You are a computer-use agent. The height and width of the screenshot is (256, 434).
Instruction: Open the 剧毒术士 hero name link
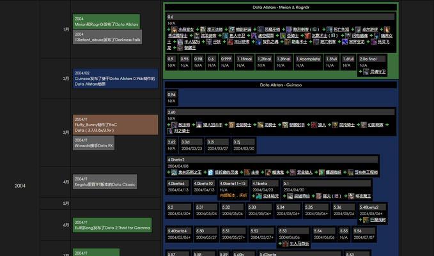click(x=299, y=42)
